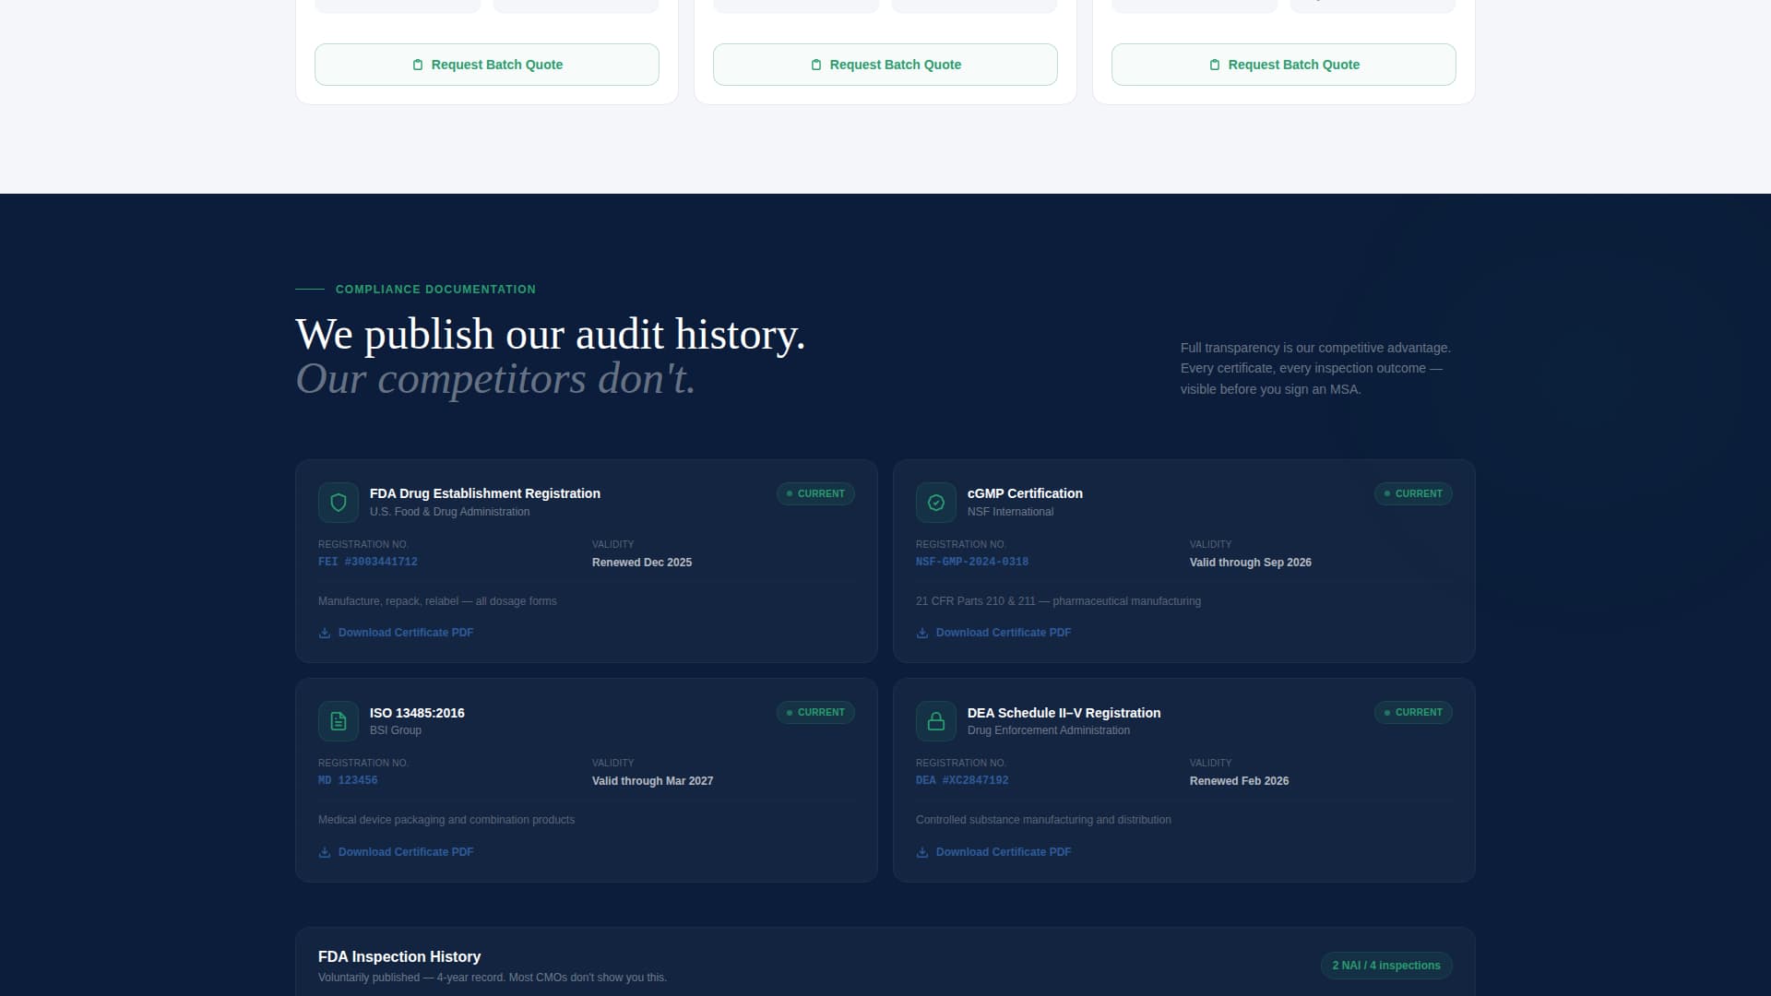Click the CURRENT badge on cGMP Certification card

tap(1412, 493)
